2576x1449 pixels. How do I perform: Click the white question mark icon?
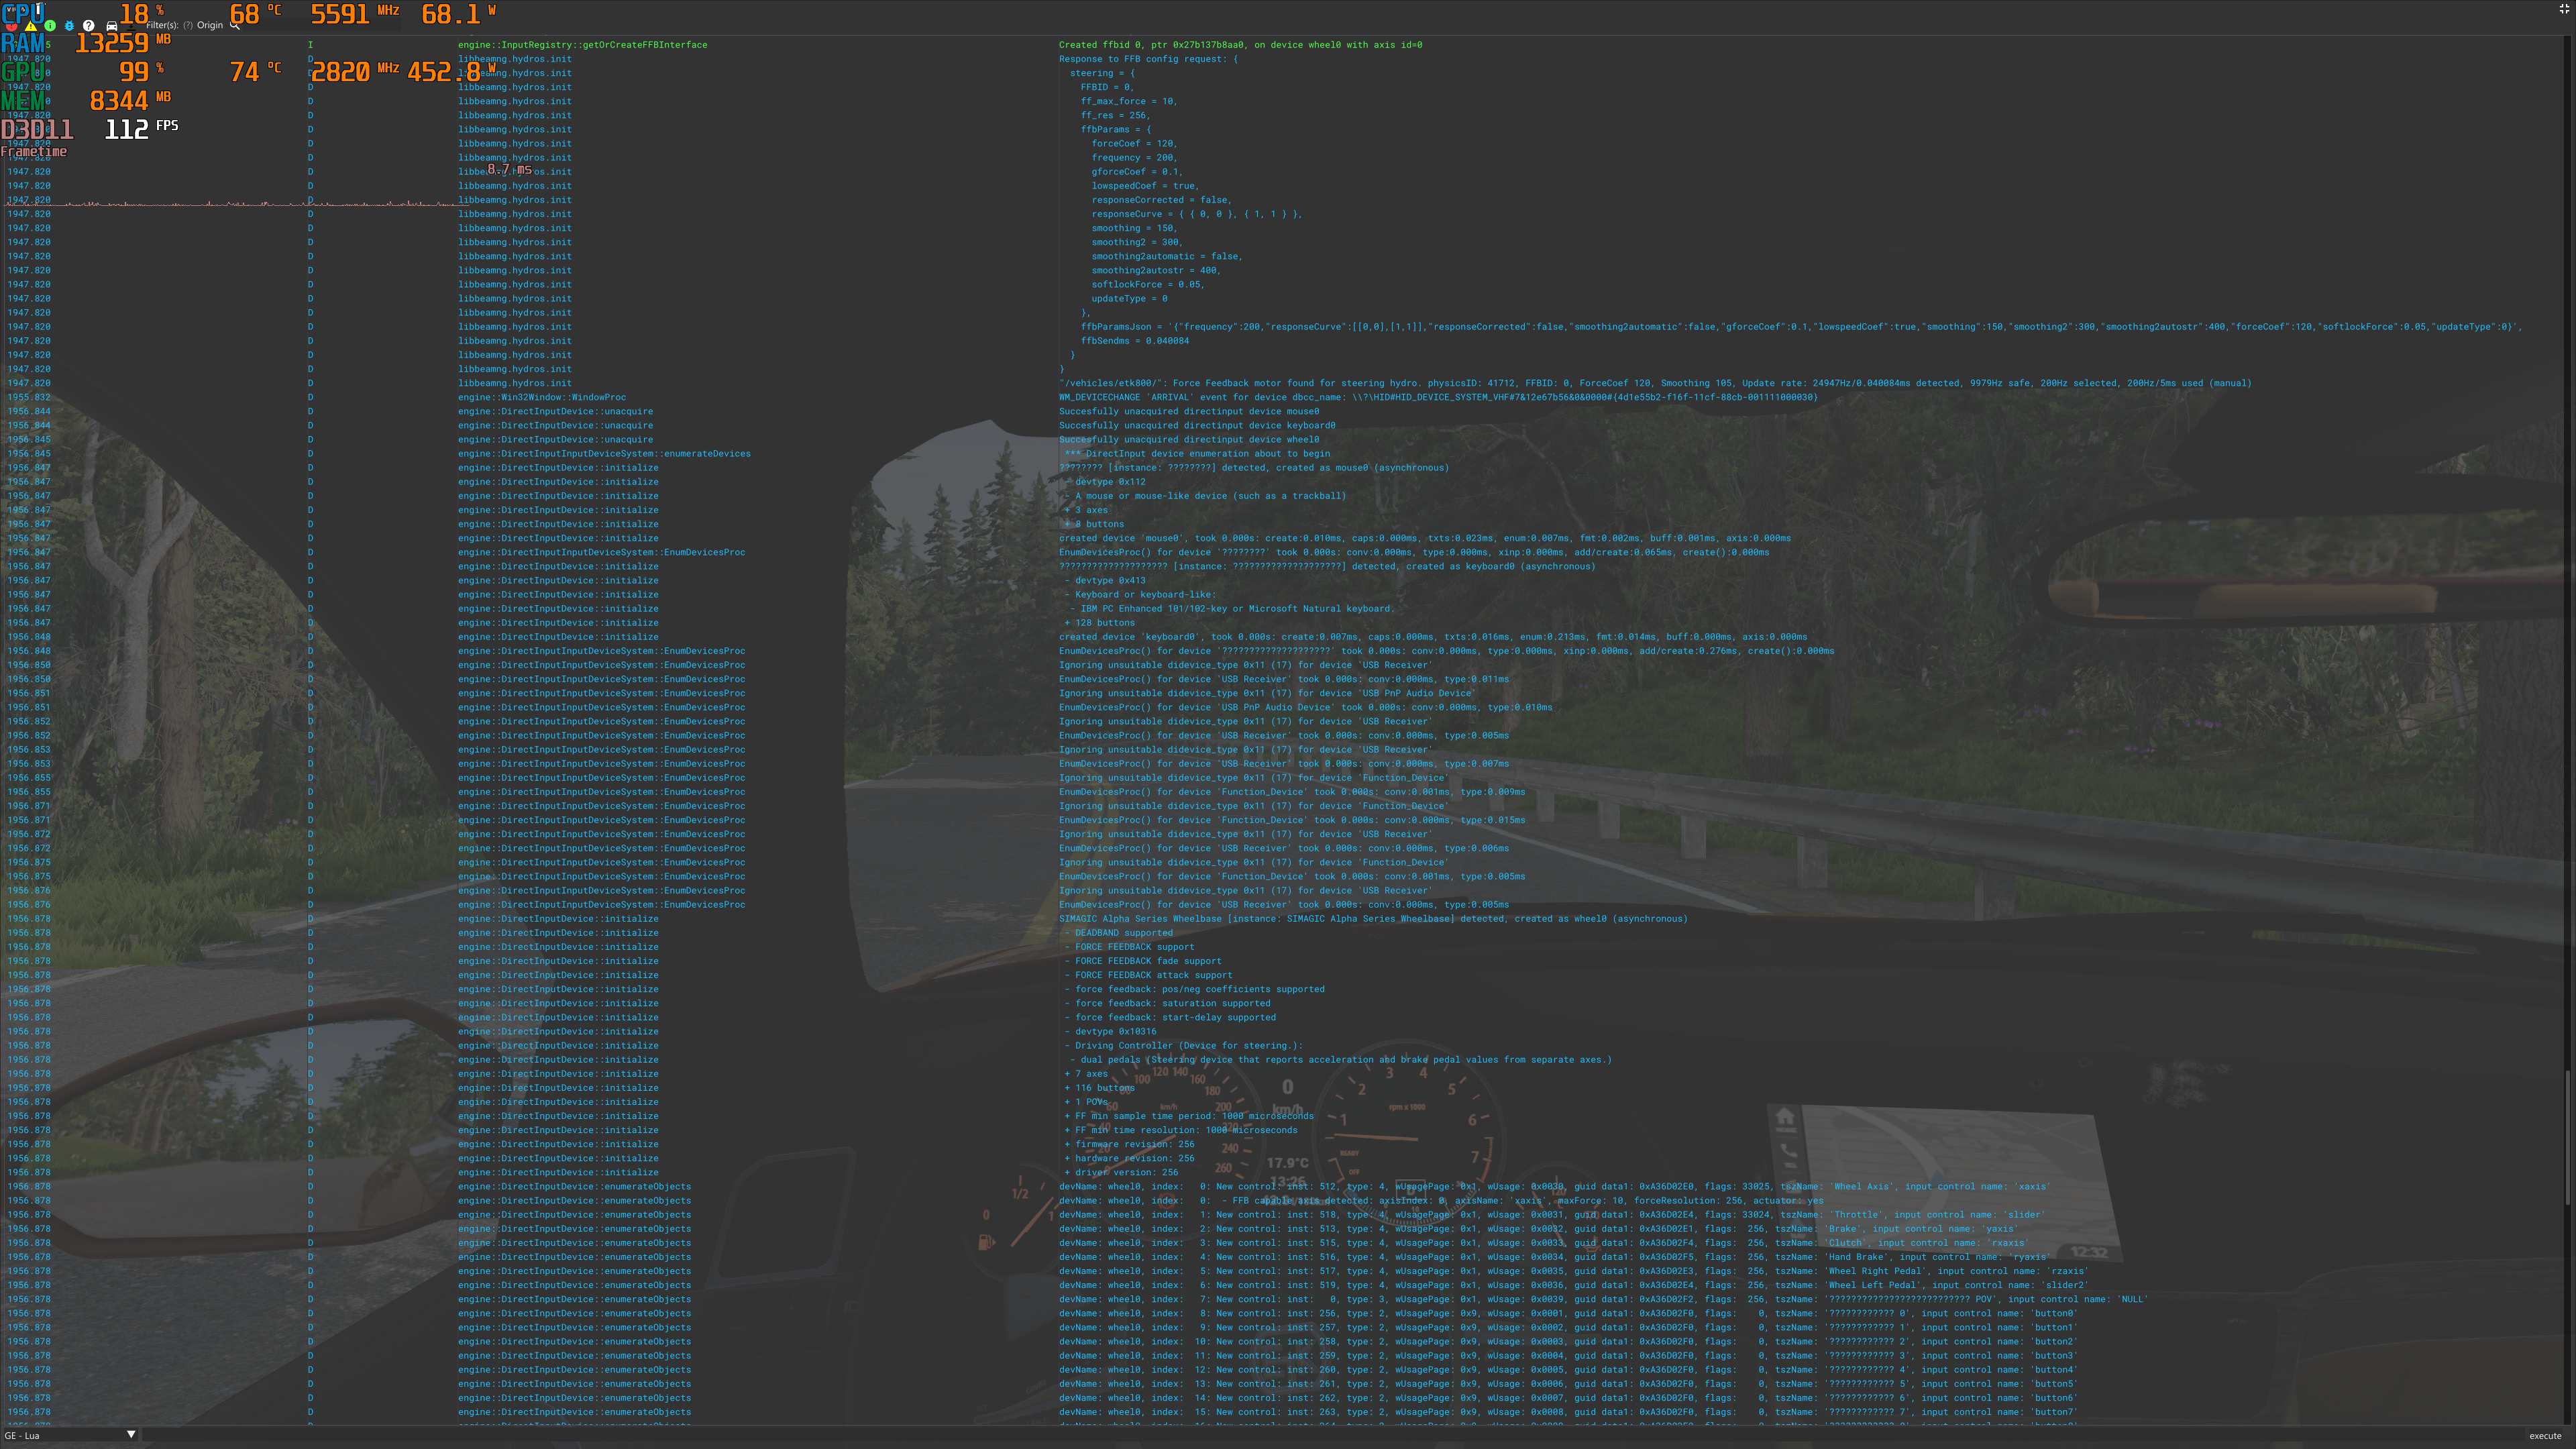[x=89, y=26]
